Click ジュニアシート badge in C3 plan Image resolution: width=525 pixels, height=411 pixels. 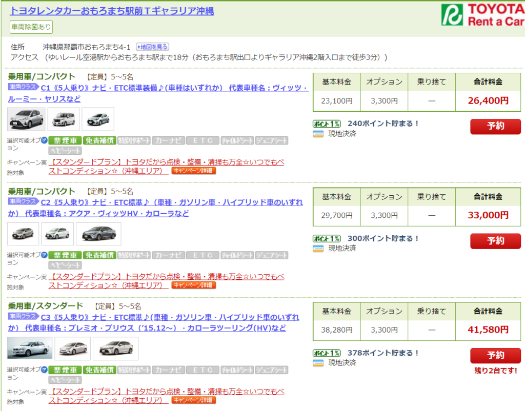click(272, 370)
